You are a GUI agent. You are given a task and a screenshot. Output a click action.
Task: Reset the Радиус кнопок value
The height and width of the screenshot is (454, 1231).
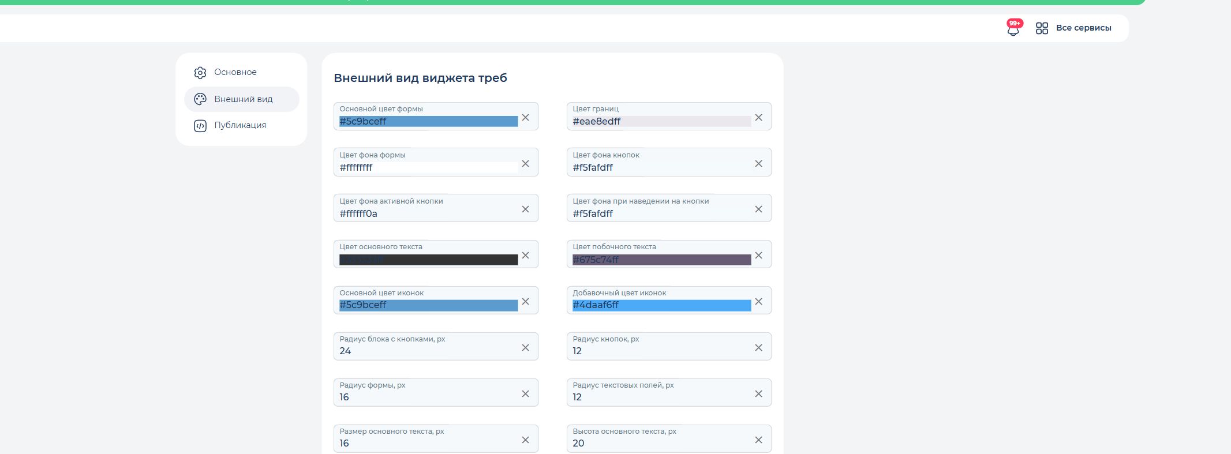click(758, 347)
